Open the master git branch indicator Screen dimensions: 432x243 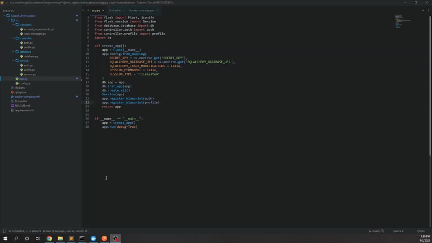376,231
